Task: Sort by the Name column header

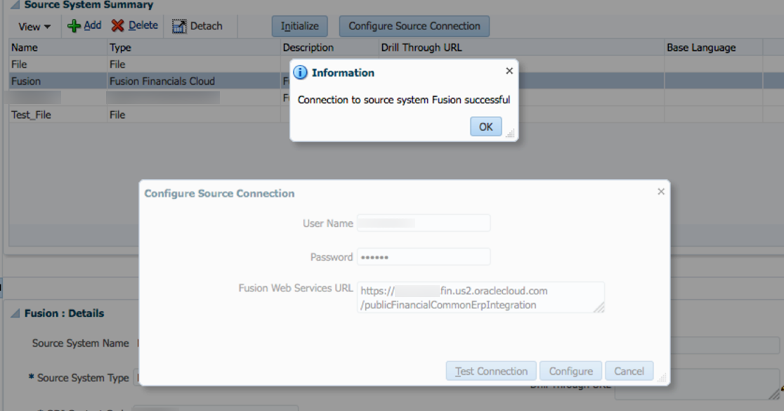Action: pos(20,47)
